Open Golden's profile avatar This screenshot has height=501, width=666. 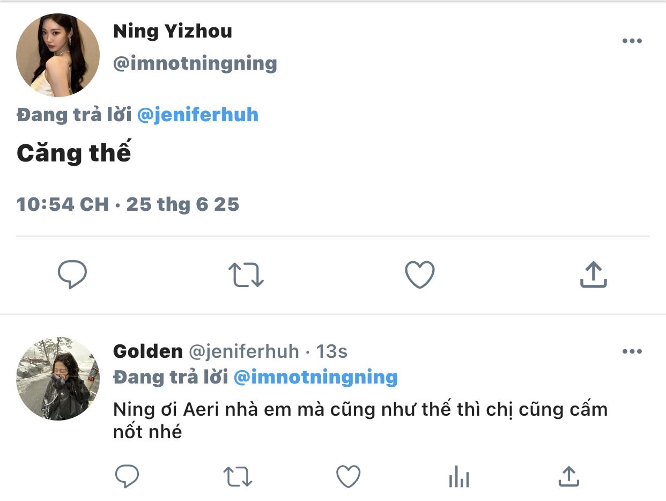58,379
